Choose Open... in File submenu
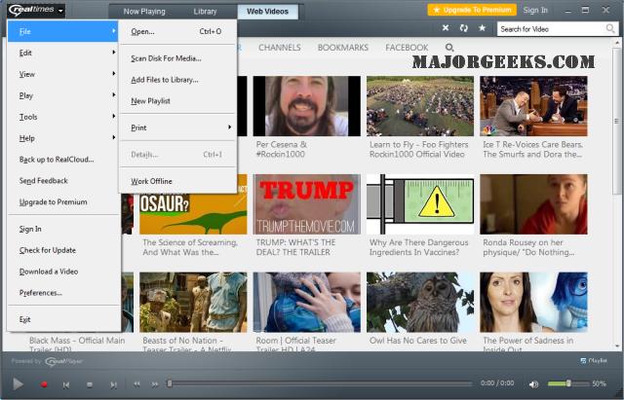 (177, 31)
